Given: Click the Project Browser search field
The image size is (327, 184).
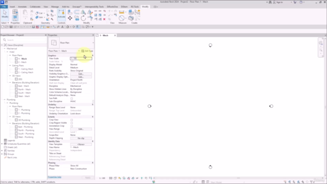Looking at the screenshot, I should [x=25, y=40].
